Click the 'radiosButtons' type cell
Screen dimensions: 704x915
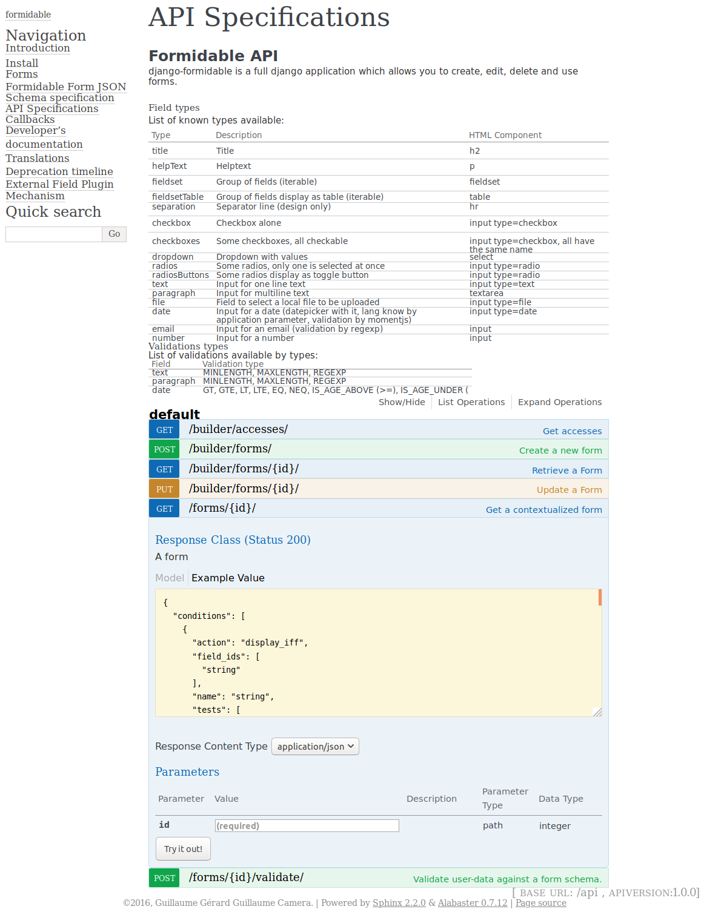pyautogui.click(x=181, y=275)
